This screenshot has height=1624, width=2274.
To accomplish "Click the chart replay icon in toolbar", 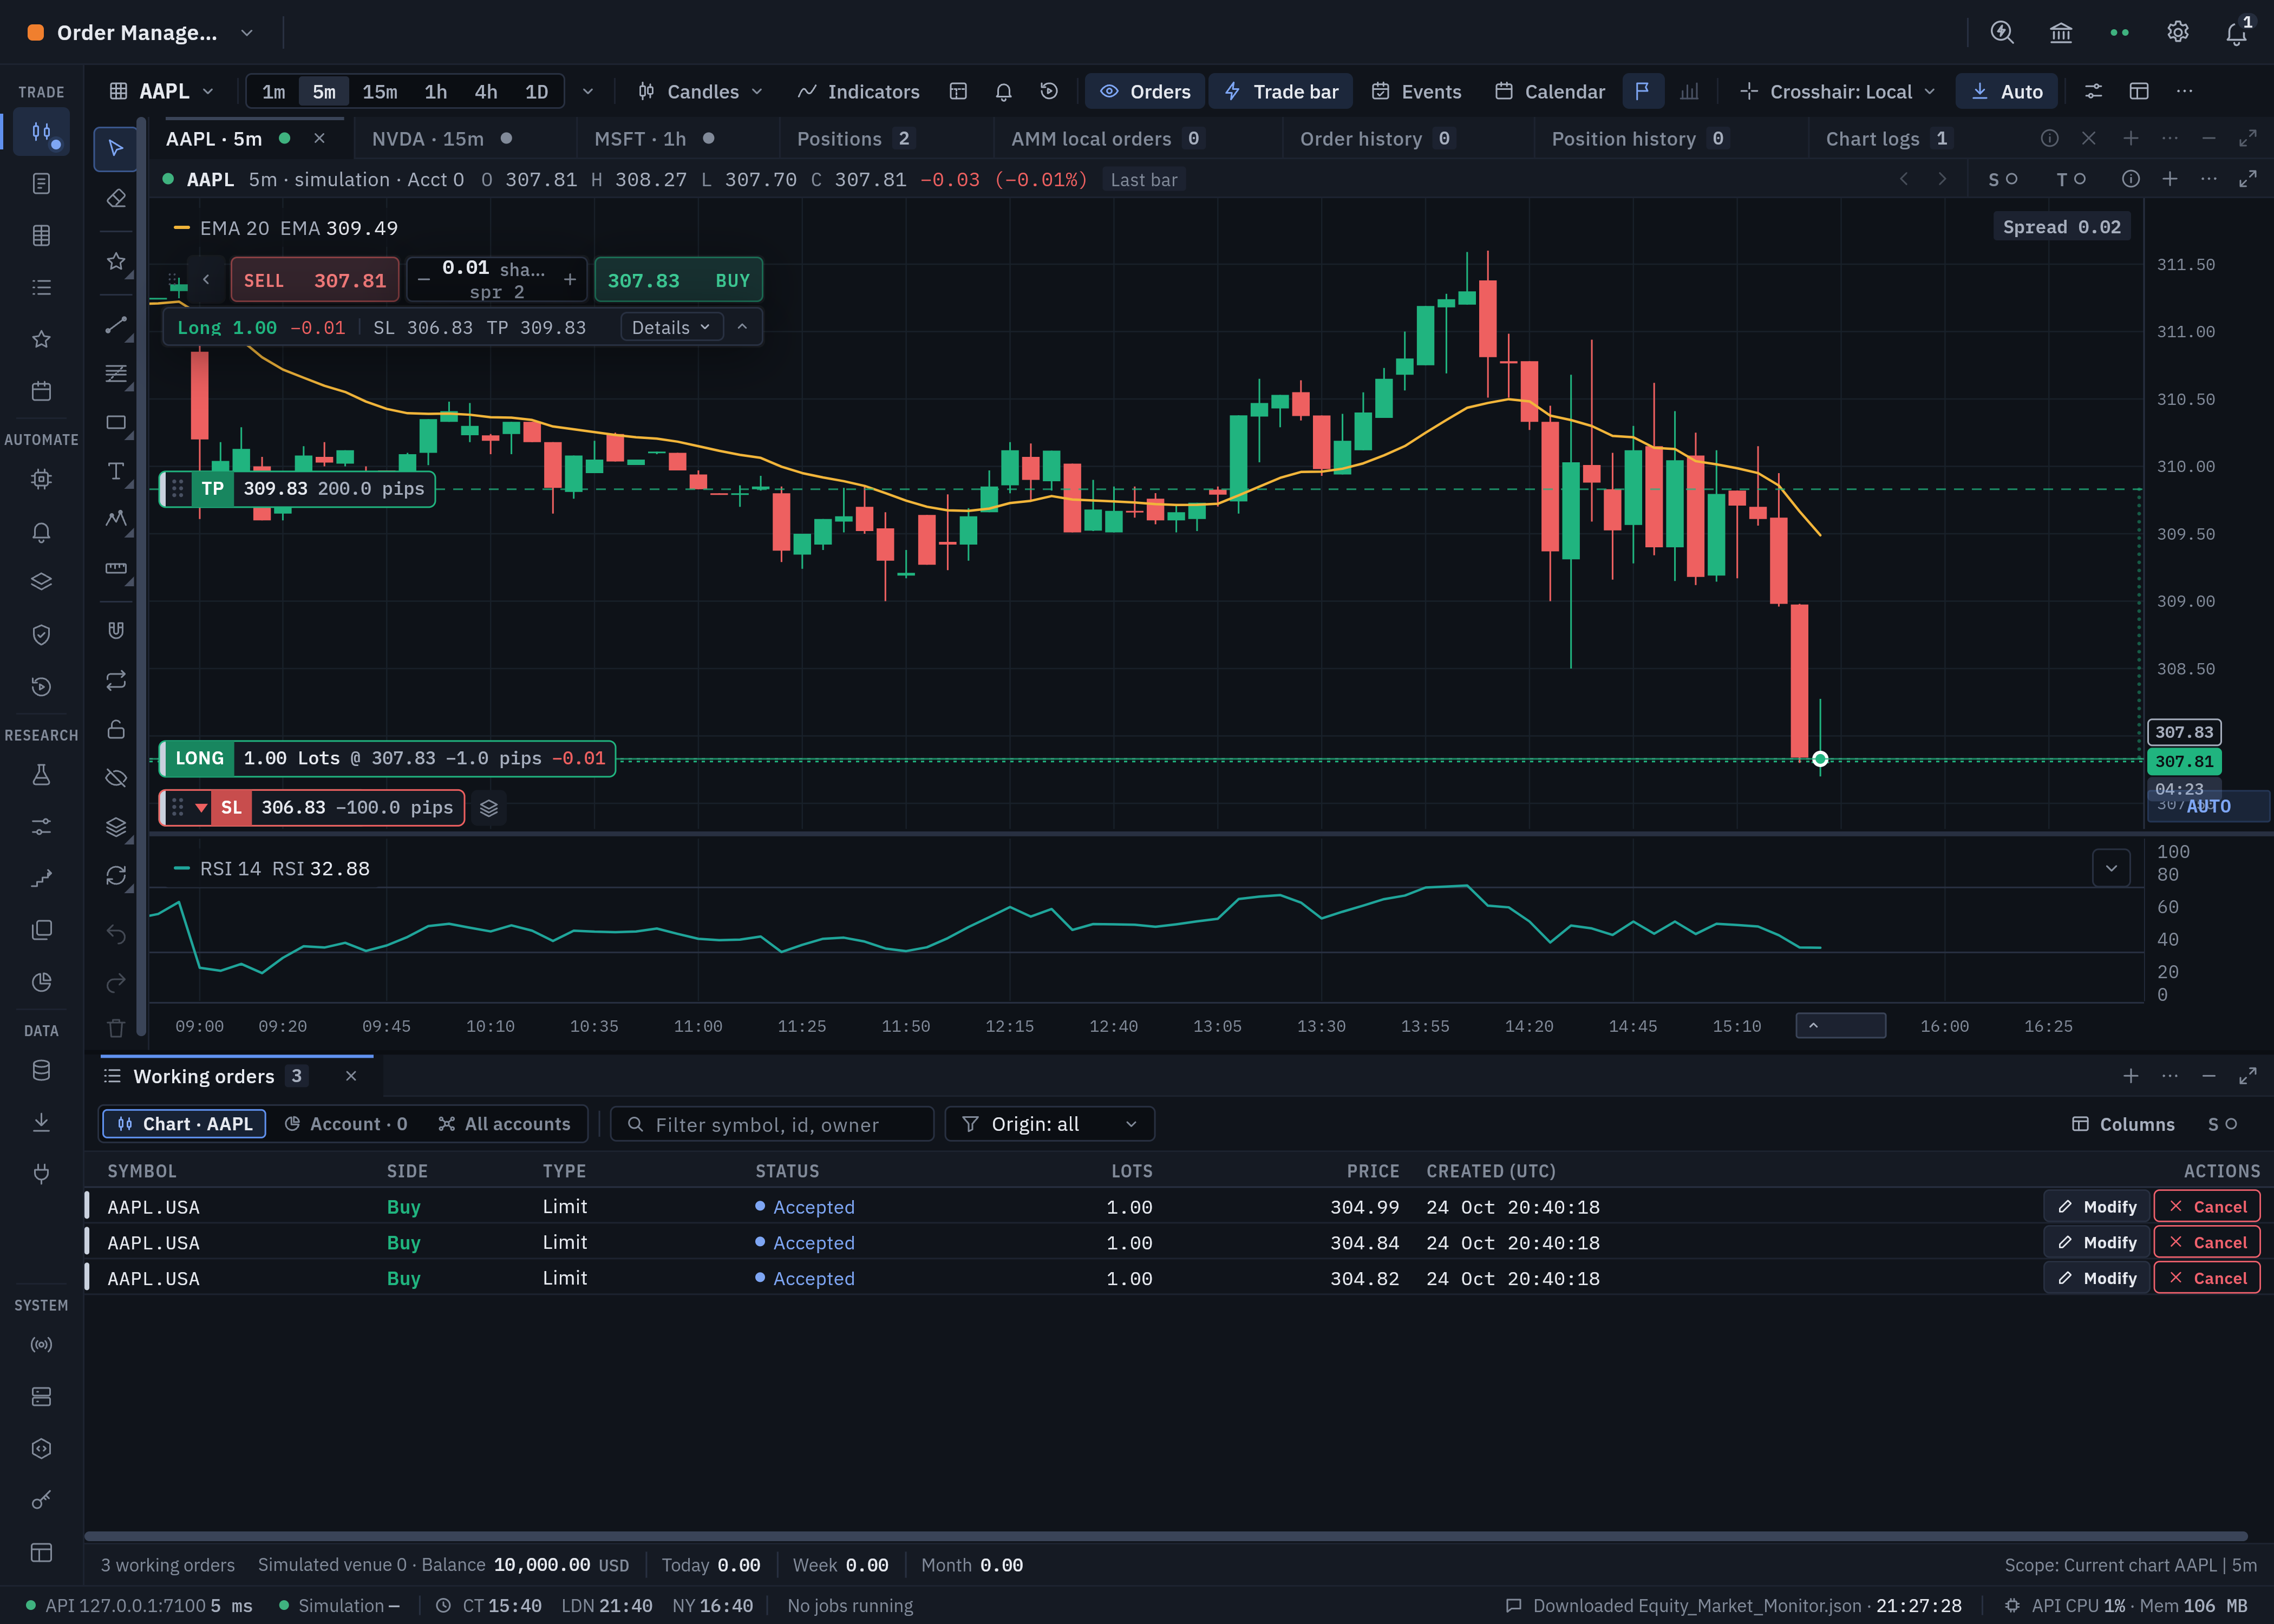I will (1049, 91).
